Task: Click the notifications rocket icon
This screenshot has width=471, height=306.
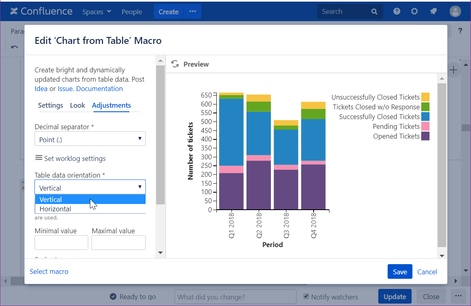Action: click(433, 11)
